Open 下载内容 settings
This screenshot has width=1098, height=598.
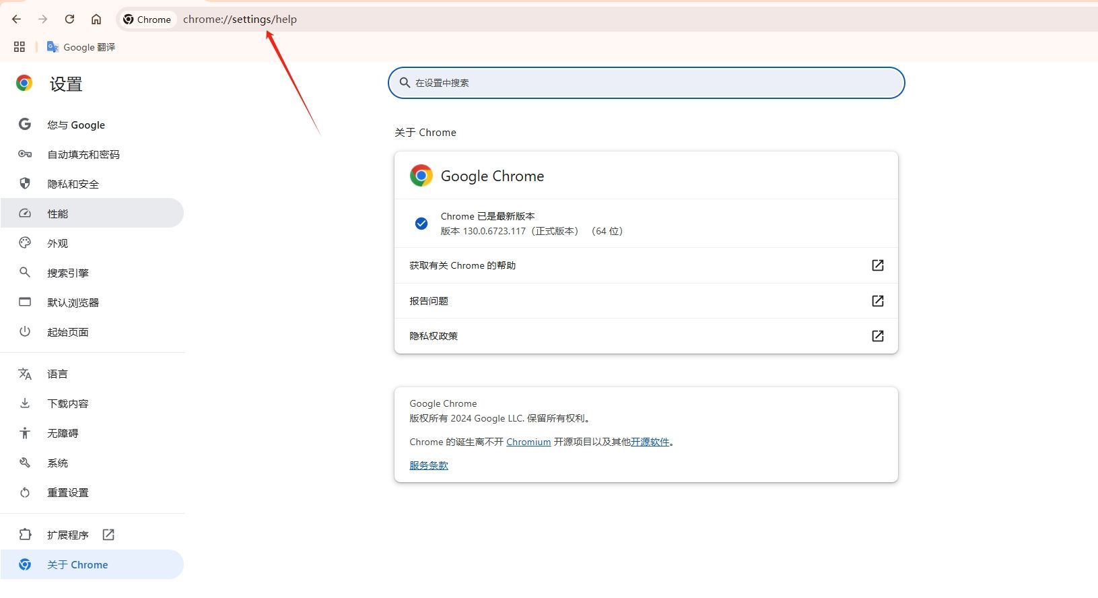92,403
